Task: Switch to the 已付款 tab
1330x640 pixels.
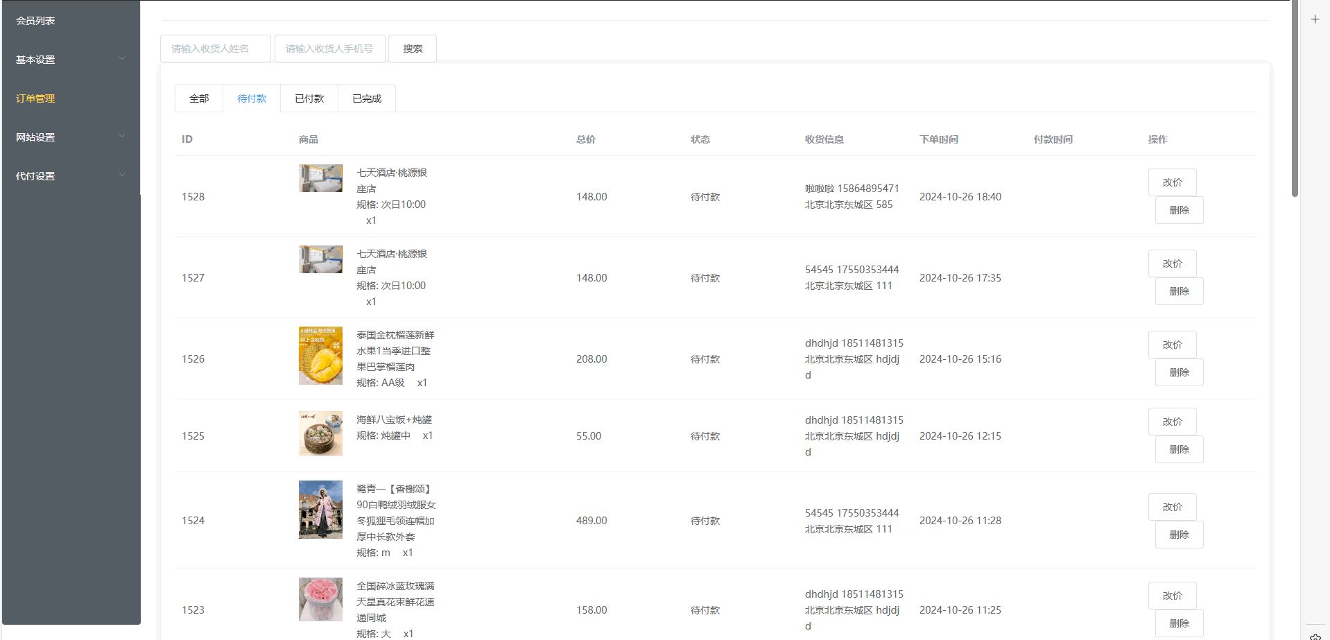Action: 309,98
